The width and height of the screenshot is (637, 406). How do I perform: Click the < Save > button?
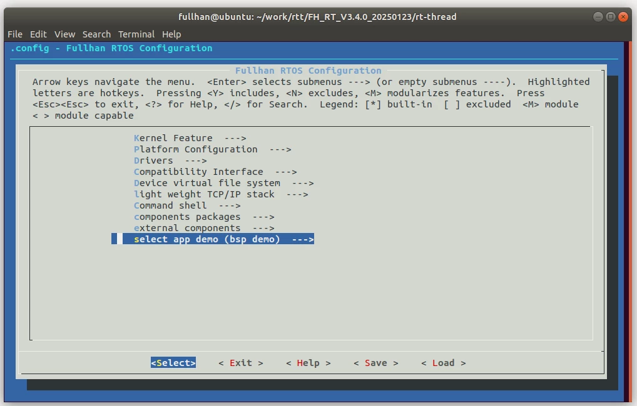376,363
